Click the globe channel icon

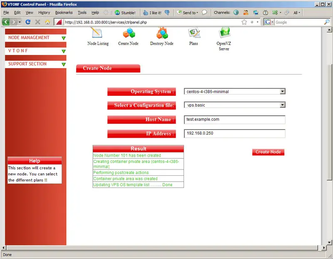[236, 12]
